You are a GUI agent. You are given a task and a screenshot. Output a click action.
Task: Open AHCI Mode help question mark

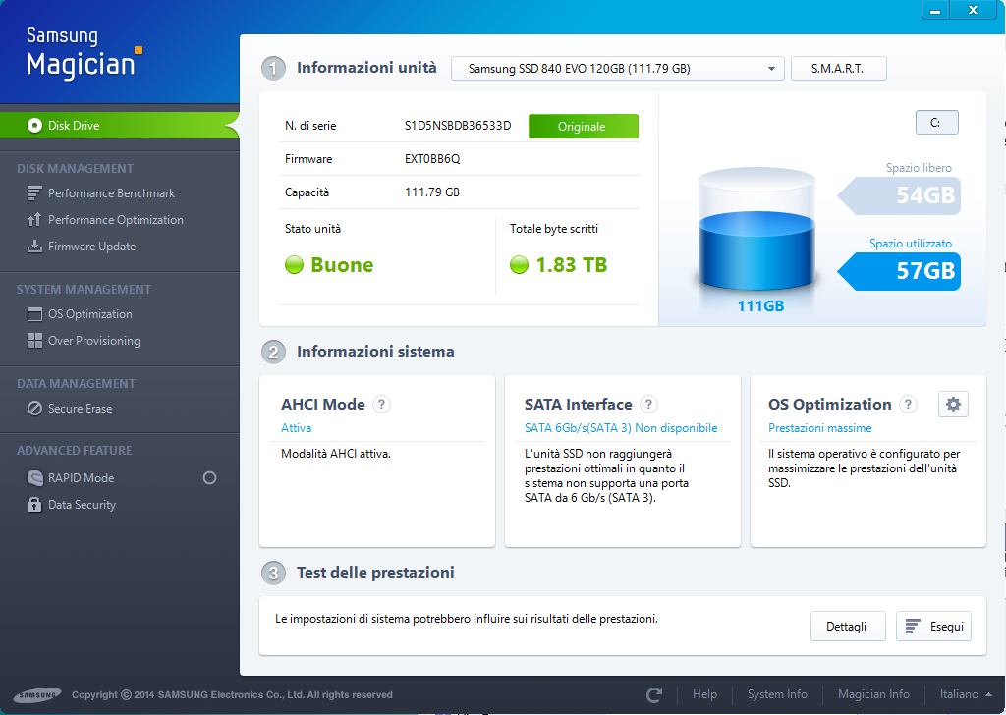coord(382,404)
